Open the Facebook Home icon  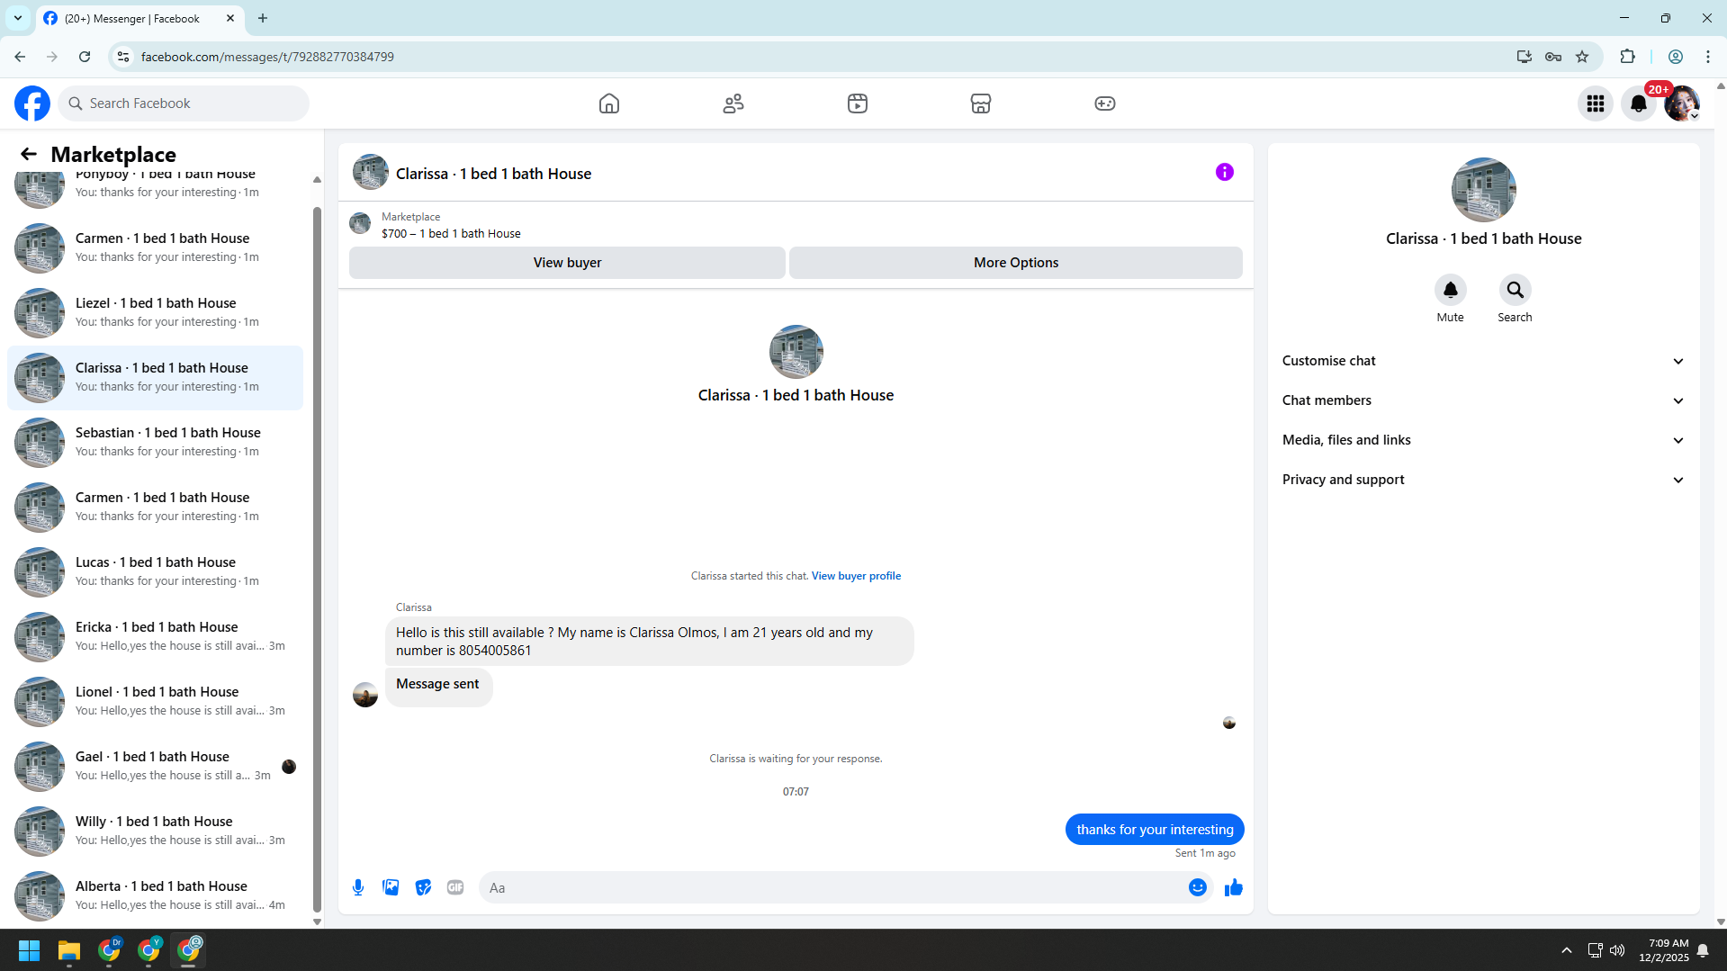click(x=609, y=103)
